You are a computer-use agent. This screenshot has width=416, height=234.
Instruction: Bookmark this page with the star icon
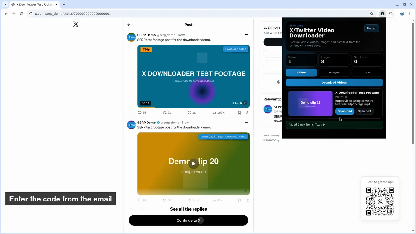372,14
